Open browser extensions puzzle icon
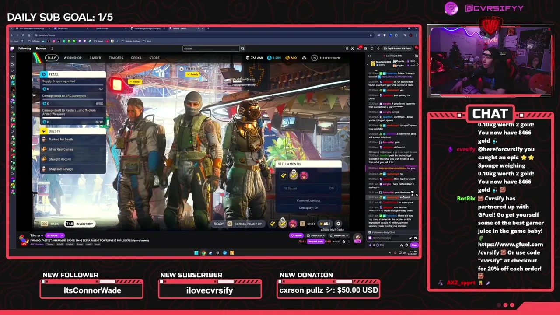Image resolution: width=560 pixels, height=315 pixels. pyautogui.click(x=396, y=35)
